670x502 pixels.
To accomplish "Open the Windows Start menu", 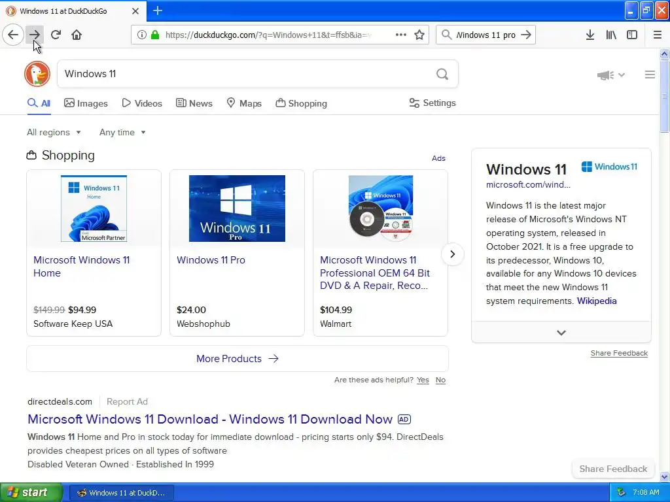I will (x=31, y=493).
